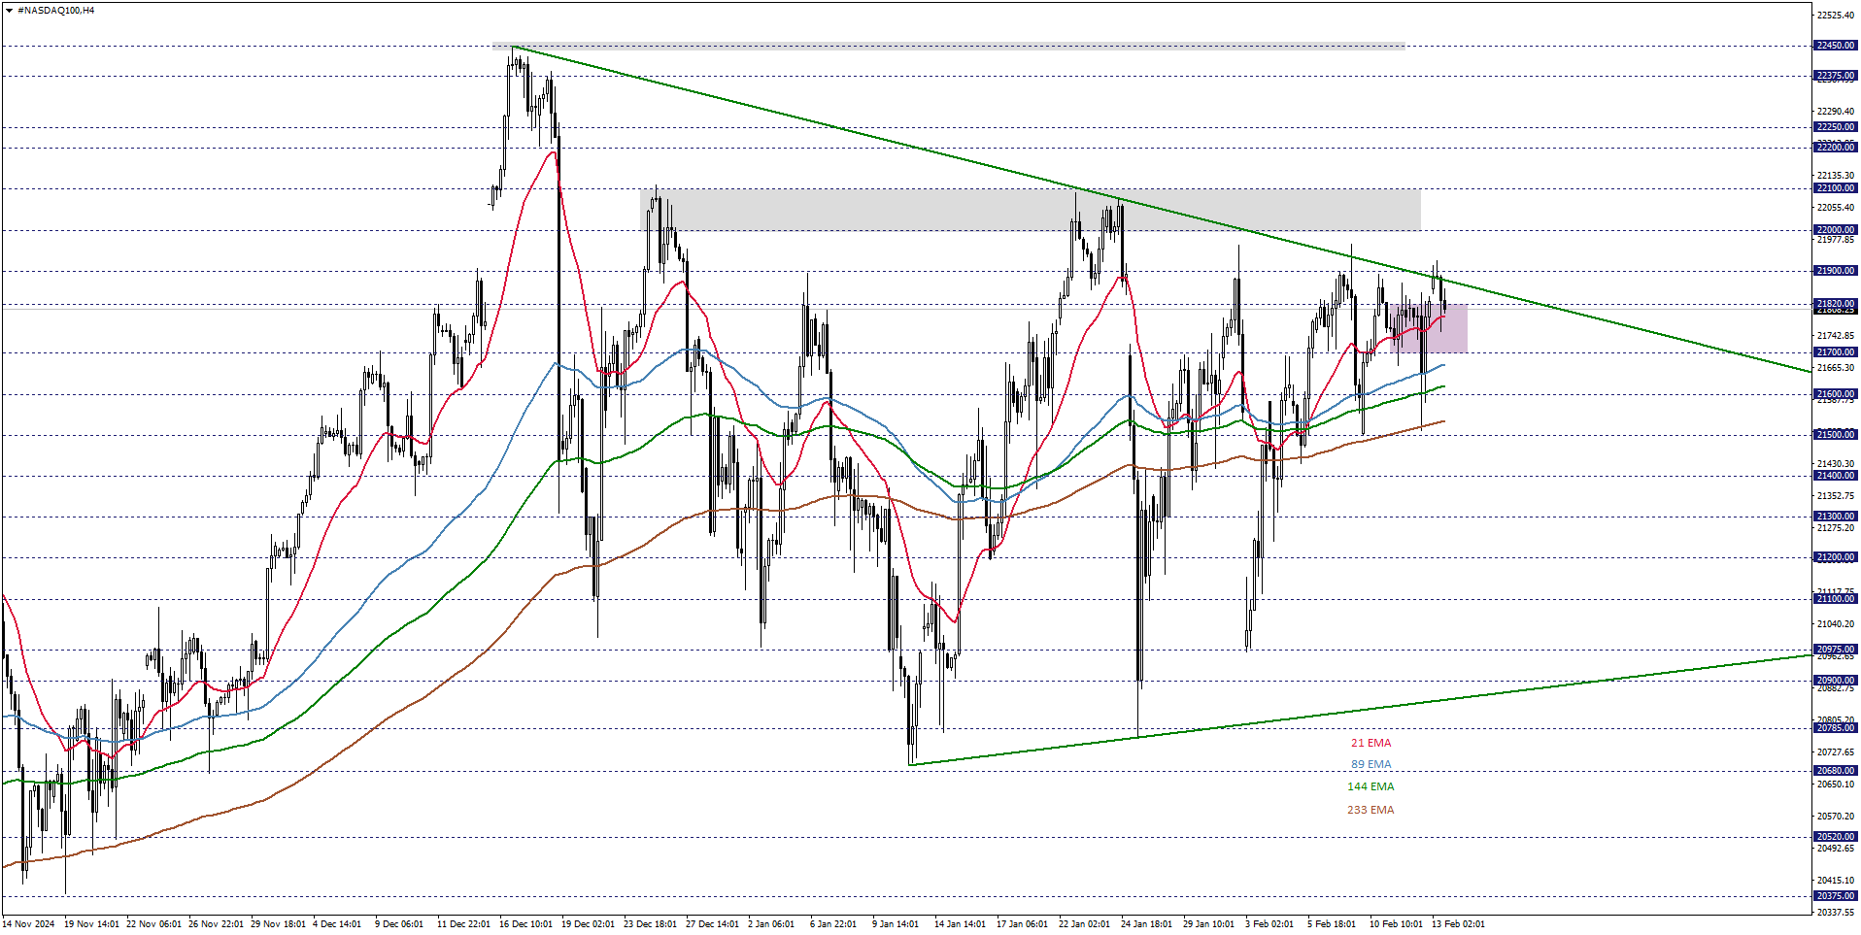Viewport: 1861px width, 935px height.
Task: Click the 20975.00 price level label
Action: click(x=1836, y=650)
